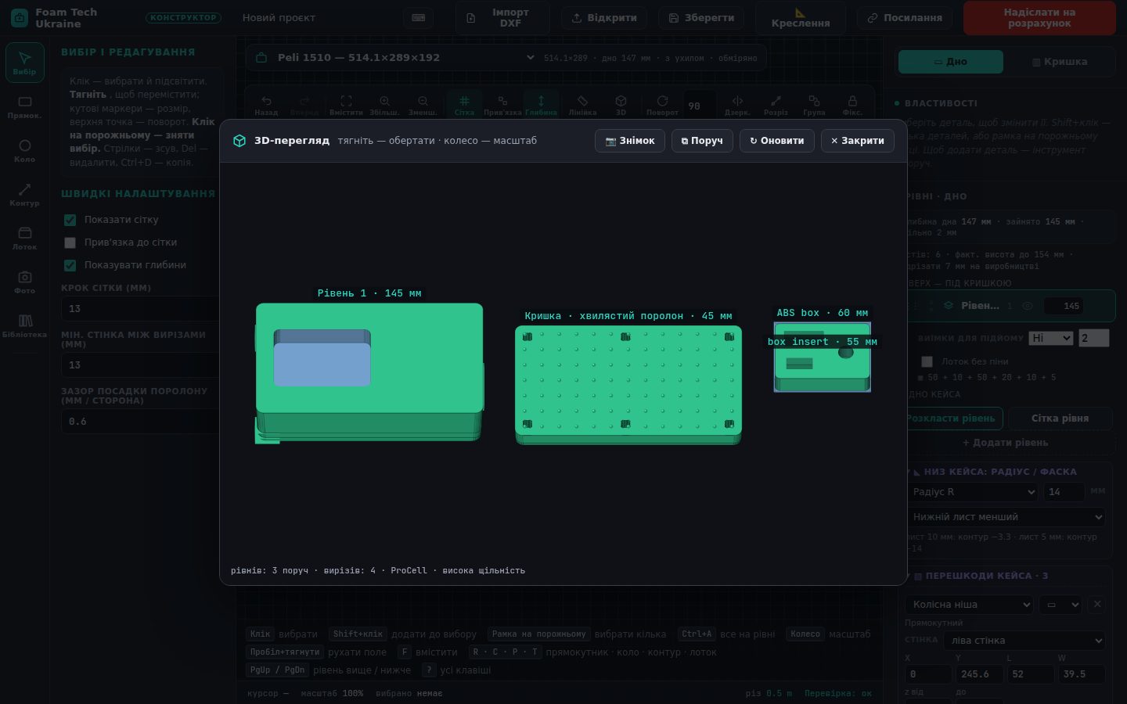Open the 3D view toolbar icon
This screenshot has width=1127, height=704.
621,105
